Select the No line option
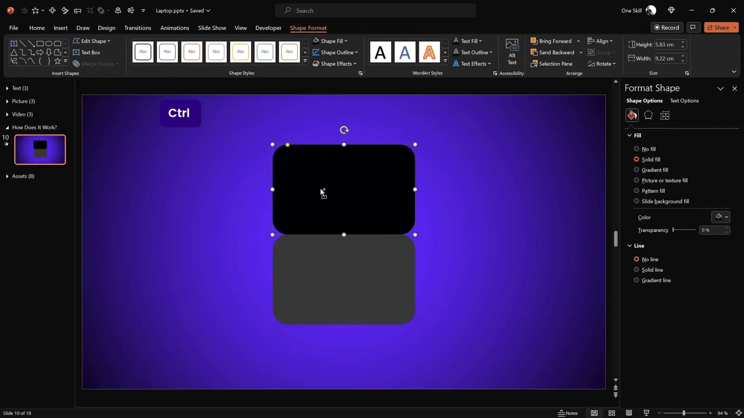The width and height of the screenshot is (744, 418). (636, 259)
